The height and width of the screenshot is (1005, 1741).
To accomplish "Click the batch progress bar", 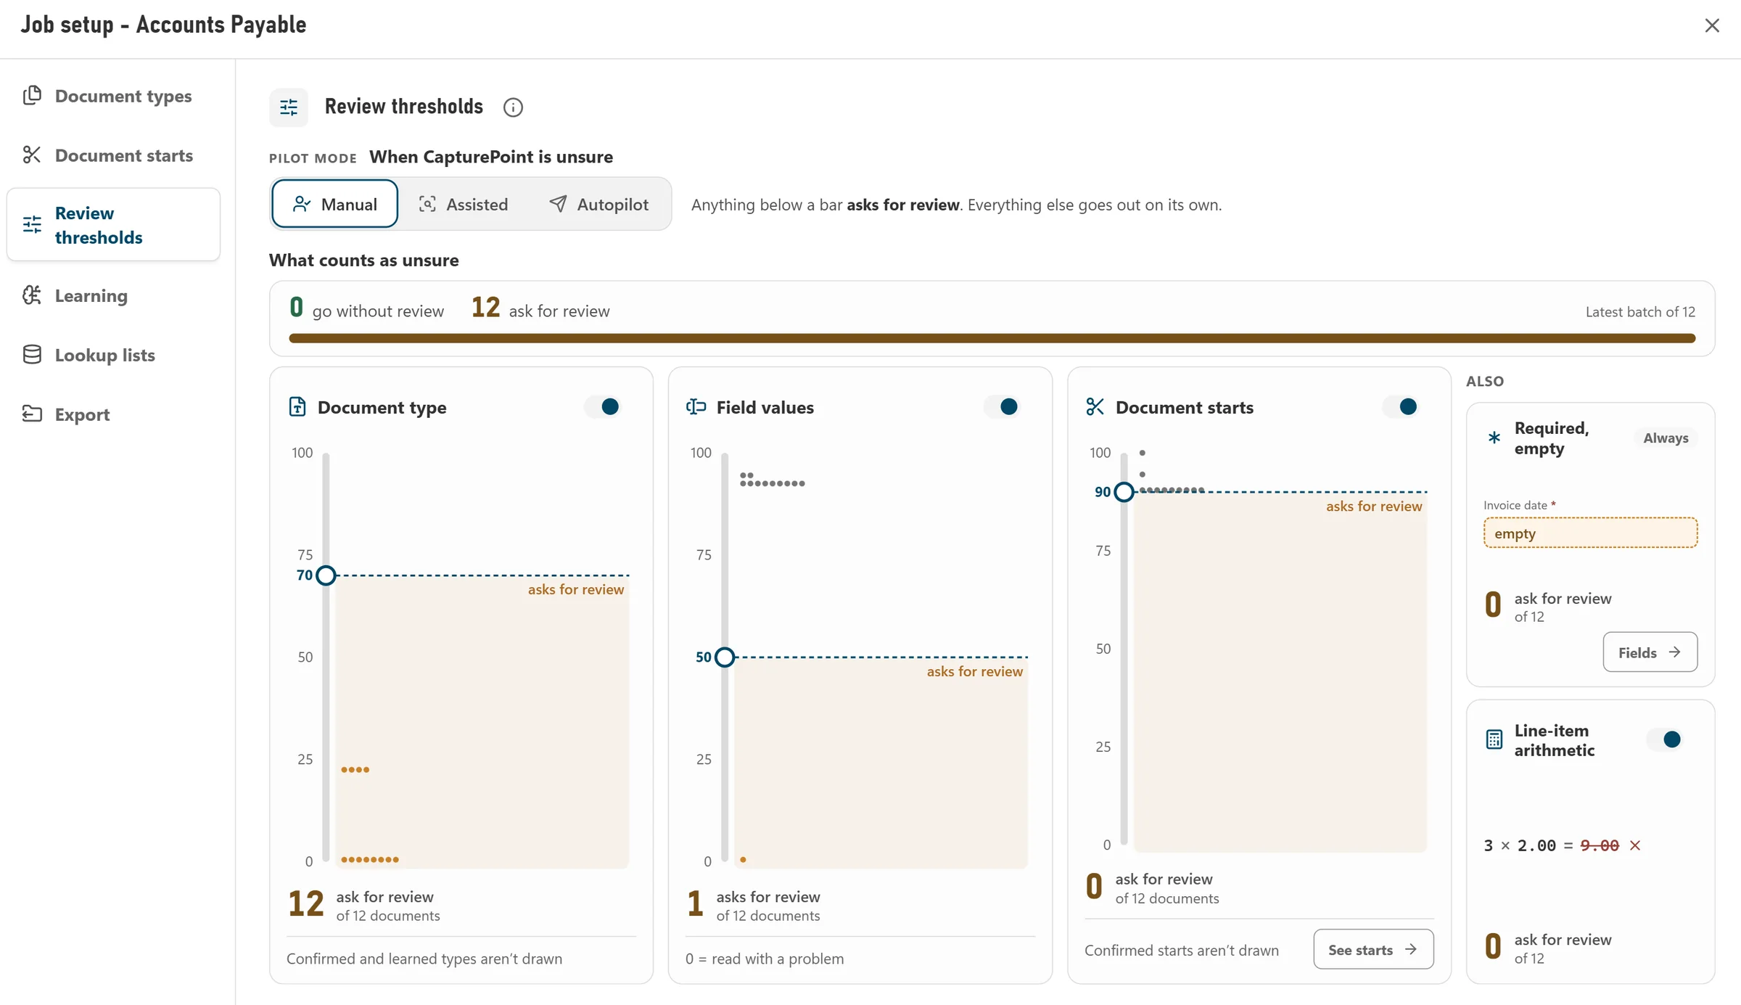I will pos(992,338).
